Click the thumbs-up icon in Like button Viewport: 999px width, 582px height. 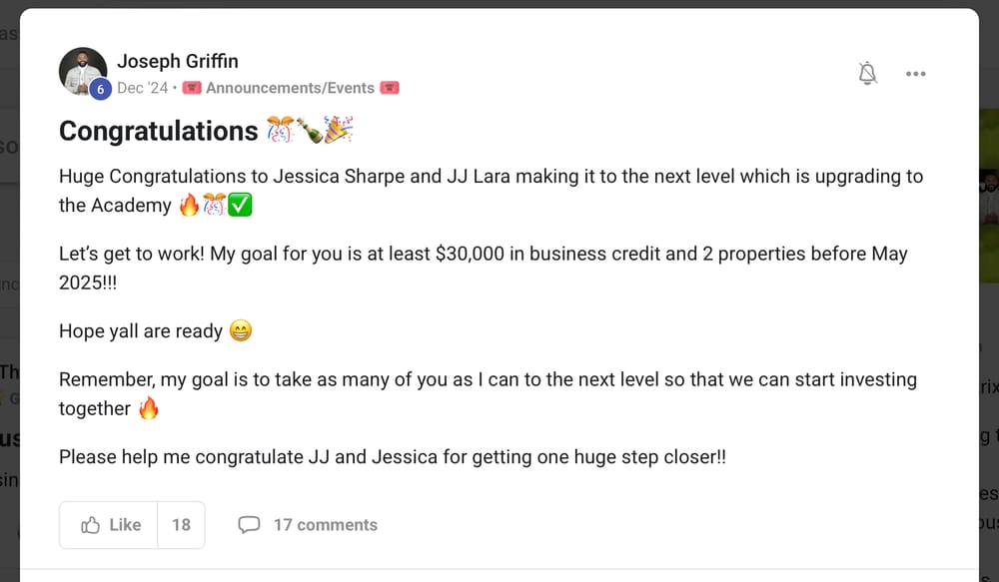click(x=91, y=525)
